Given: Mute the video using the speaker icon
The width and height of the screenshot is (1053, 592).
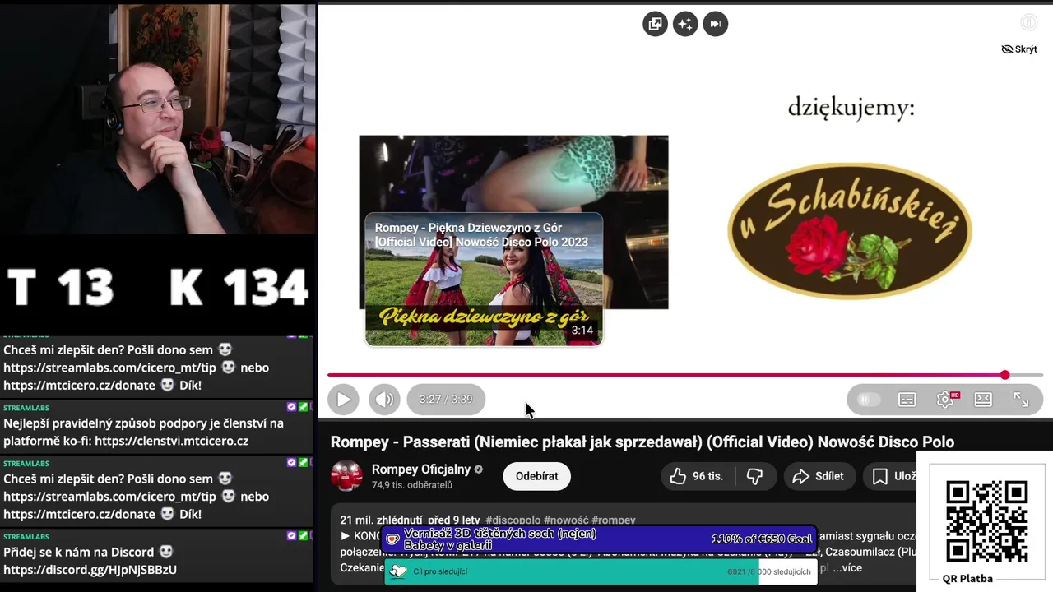Looking at the screenshot, I should (x=384, y=400).
